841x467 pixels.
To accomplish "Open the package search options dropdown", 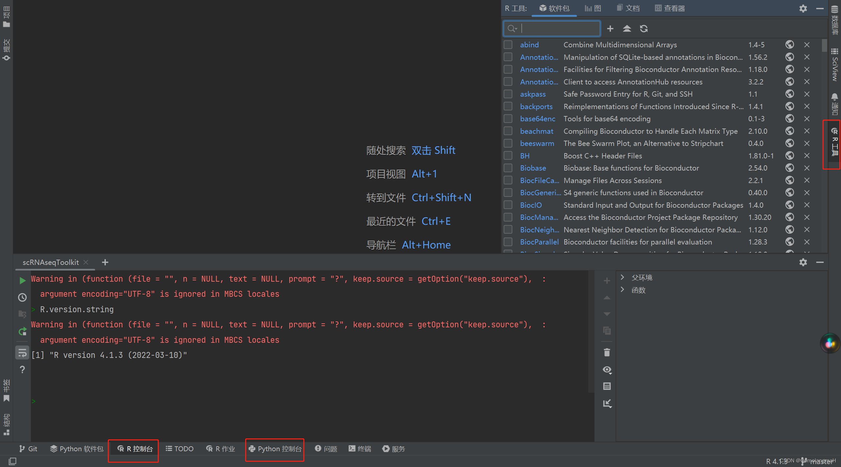I will [x=512, y=29].
